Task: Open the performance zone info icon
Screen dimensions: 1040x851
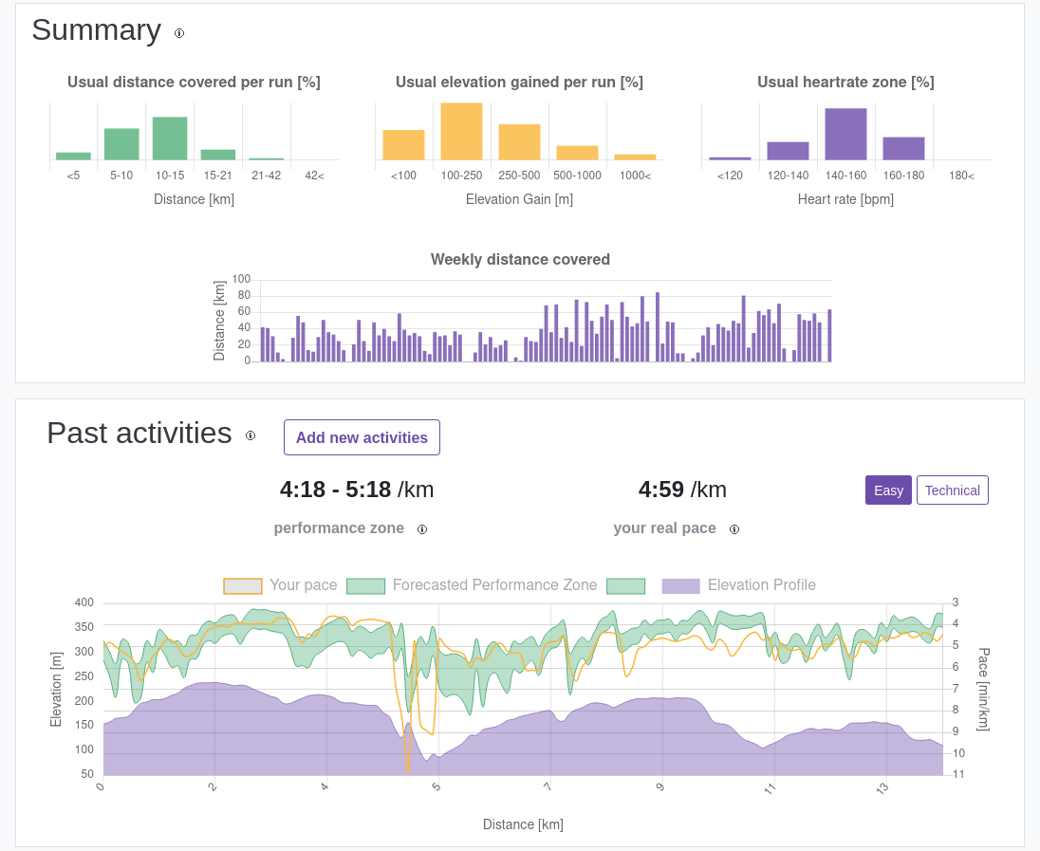Action: click(422, 529)
